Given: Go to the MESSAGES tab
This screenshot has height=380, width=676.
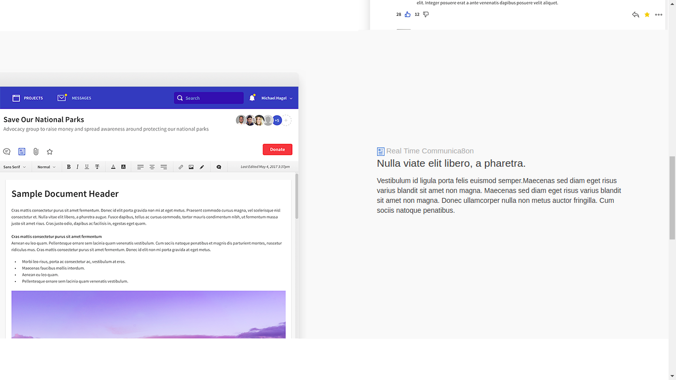Looking at the screenshot, I should [81, 98].
